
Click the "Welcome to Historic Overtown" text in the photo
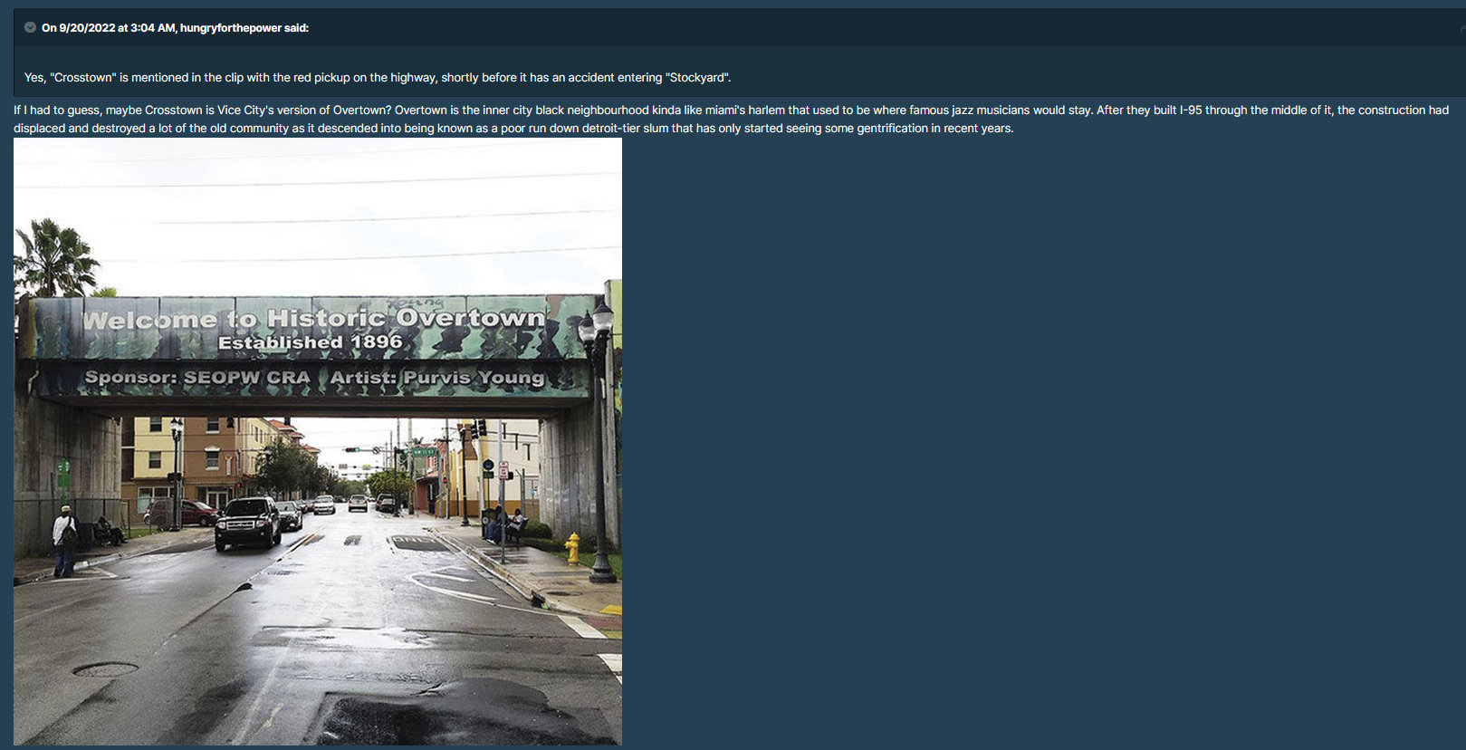point(314,319)
